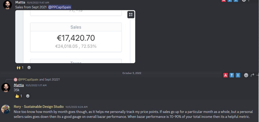The height and width of the screenshot is (122, 259).
Task: Click Mattia's avatar beside the Sales message
Action: pyautogui.click(x=7, y=5)
